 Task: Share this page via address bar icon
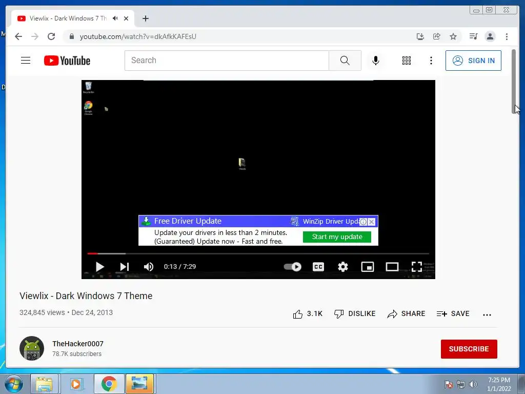click(x=437, y=36)
